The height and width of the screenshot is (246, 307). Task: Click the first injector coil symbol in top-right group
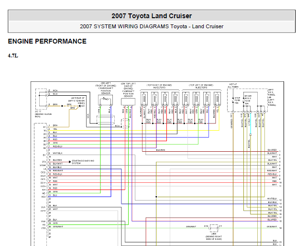(144, 99)
